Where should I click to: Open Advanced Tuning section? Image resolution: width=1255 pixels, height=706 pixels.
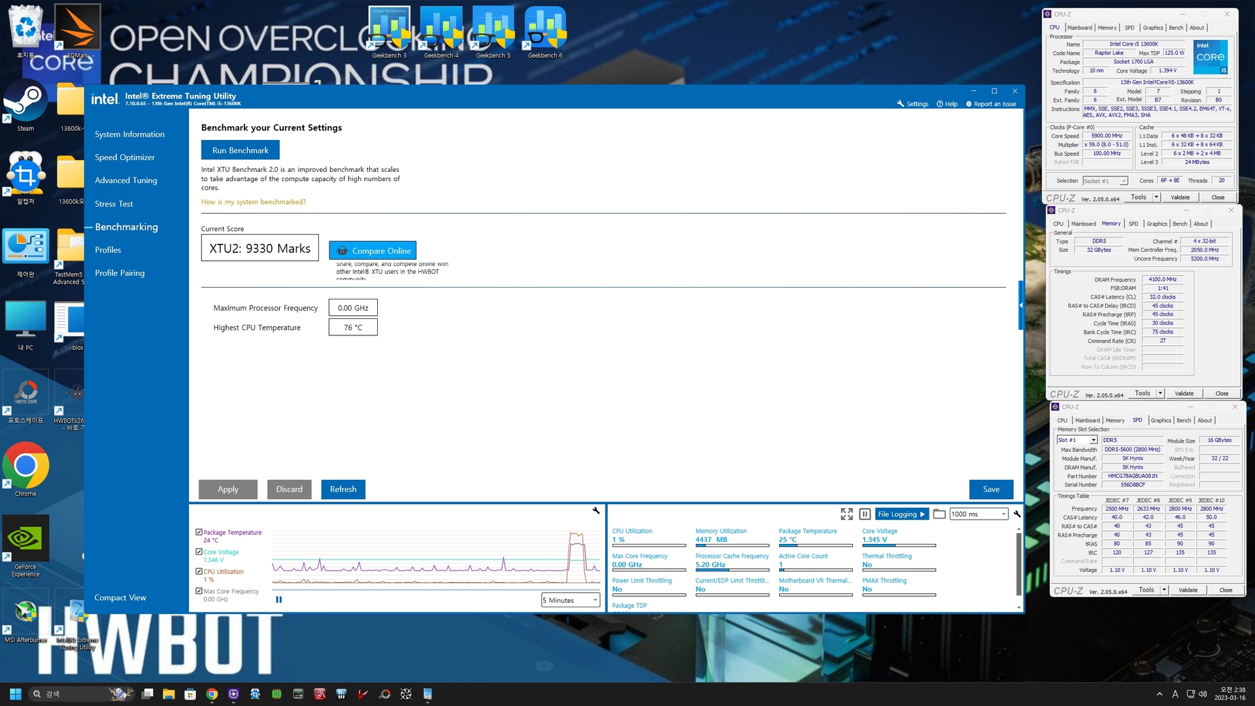click(x=125, y=180)
